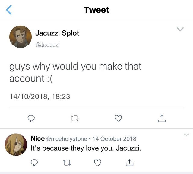Reply to Jacuzzi Splot's tweet
193x174 pixels.
click(x=31, y=119)
